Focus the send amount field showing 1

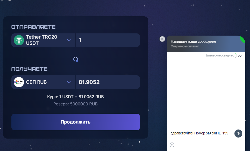tap(108, 40)
